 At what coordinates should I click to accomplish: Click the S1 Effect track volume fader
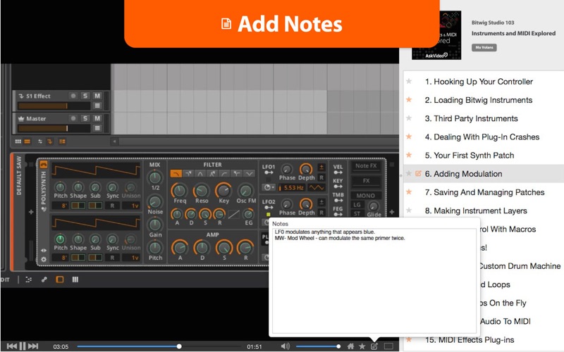point(54,106)
